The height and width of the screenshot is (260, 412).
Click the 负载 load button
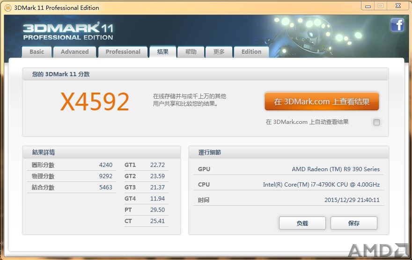coord(302,223)
